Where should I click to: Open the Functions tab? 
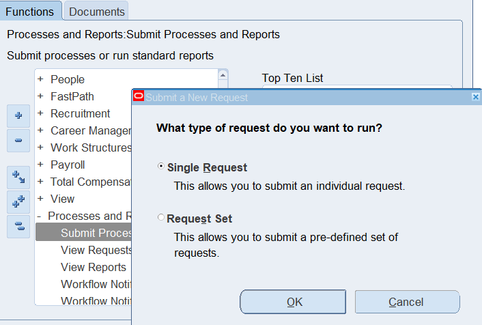click(30, 12)
